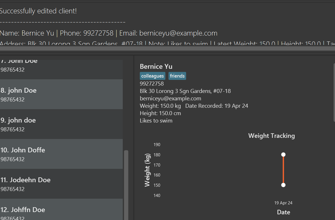The image size is (335, 220).
Task: Click the Bernice Yu name heading
Action: click(x=156, y=67)
